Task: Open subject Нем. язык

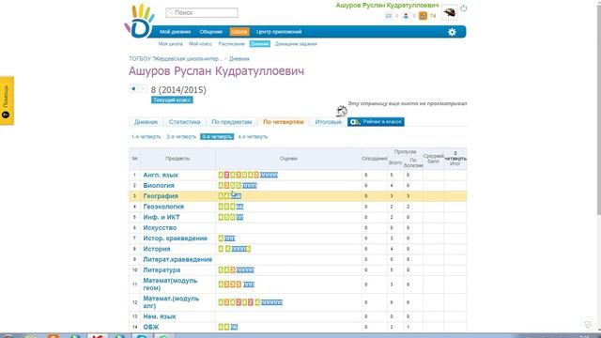Action: pos(160,317)
